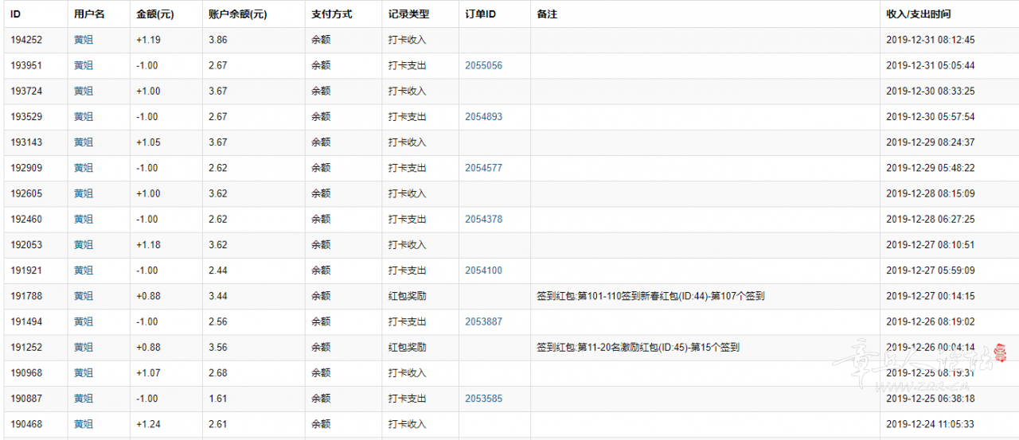Click the 备注 column header
Screen dimensions: 1019x440
(x=547, y=14)
